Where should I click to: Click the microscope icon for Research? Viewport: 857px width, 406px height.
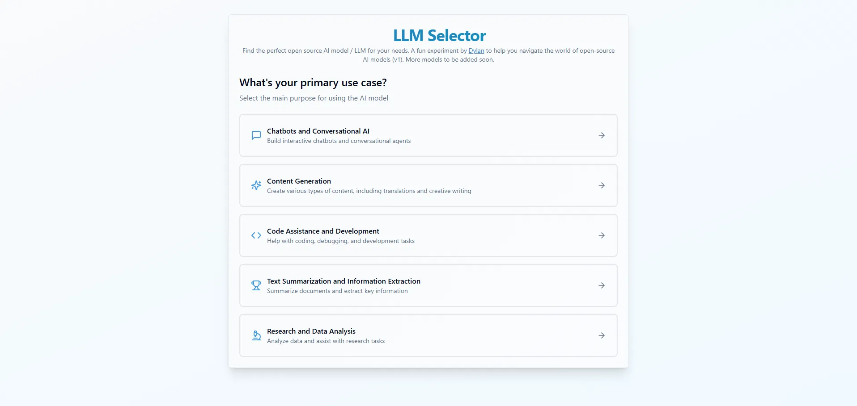(x=256, y=335)
